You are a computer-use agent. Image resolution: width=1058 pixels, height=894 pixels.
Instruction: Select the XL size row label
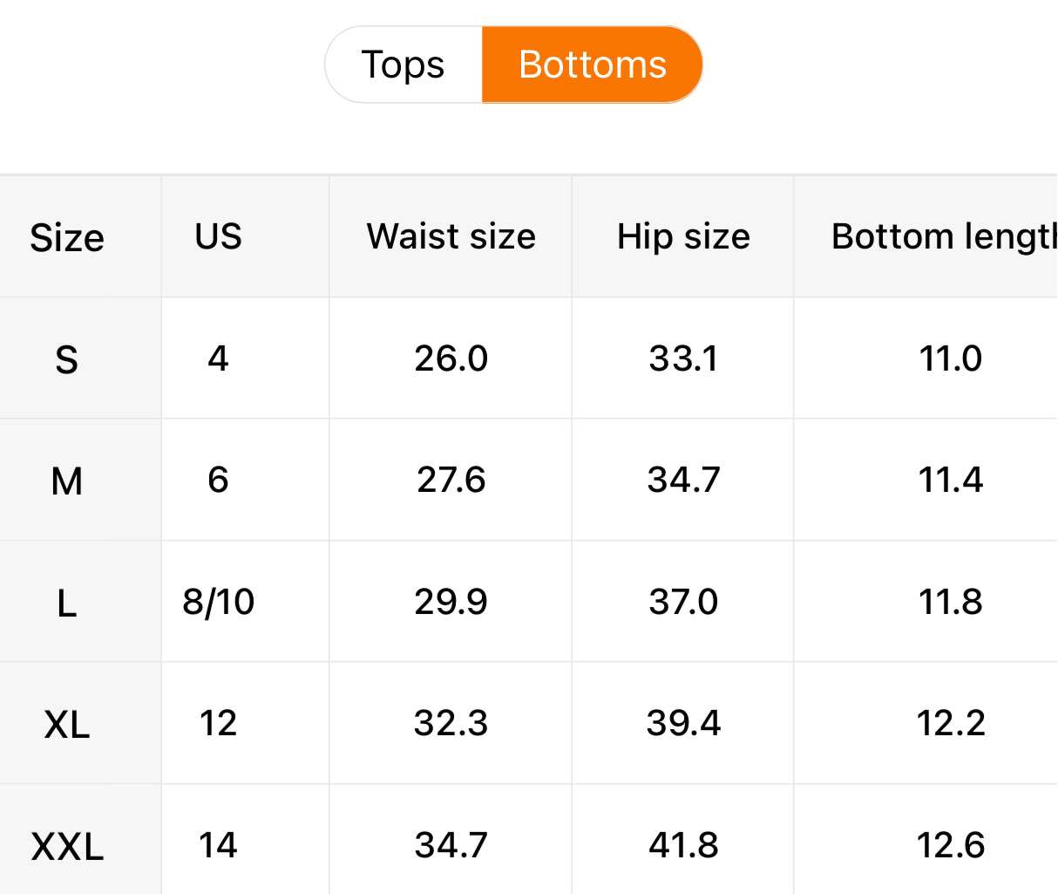click(67, 724)
